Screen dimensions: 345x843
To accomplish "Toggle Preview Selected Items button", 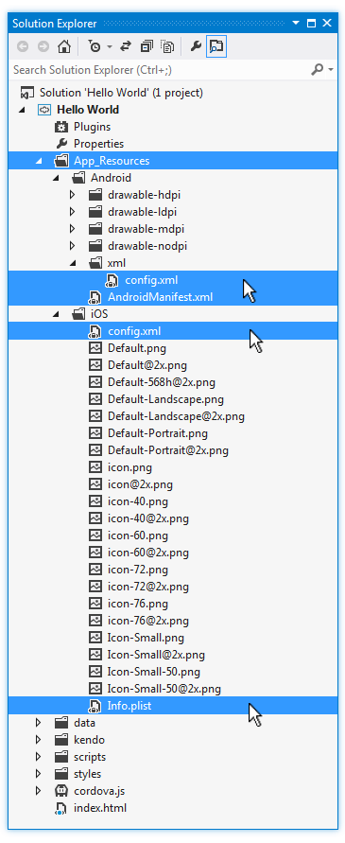I will point(216,46).
